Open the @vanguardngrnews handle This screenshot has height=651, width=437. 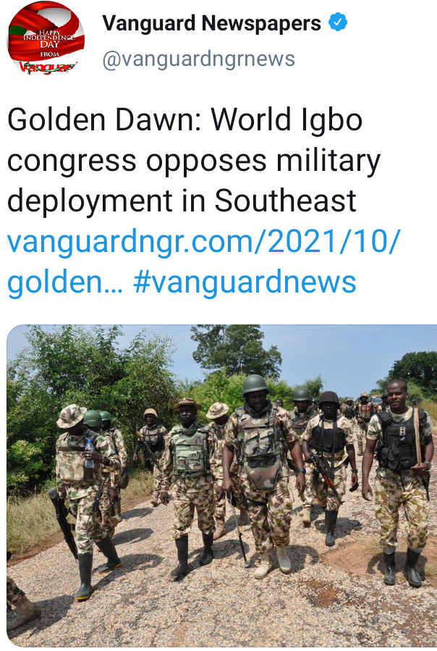pyautogui.click(x=198, y=59)
